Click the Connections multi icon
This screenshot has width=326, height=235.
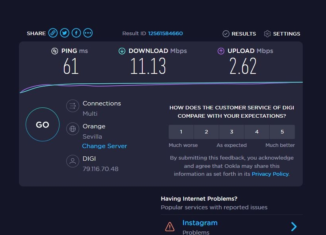click(73, 106)
